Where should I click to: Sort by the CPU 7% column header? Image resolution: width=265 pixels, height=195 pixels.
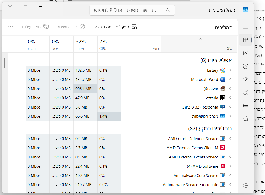[109, 44]
